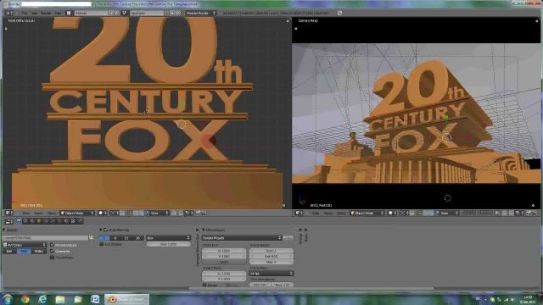Click the resolution percentage slider
543x305 pixels.
(224, 262)
